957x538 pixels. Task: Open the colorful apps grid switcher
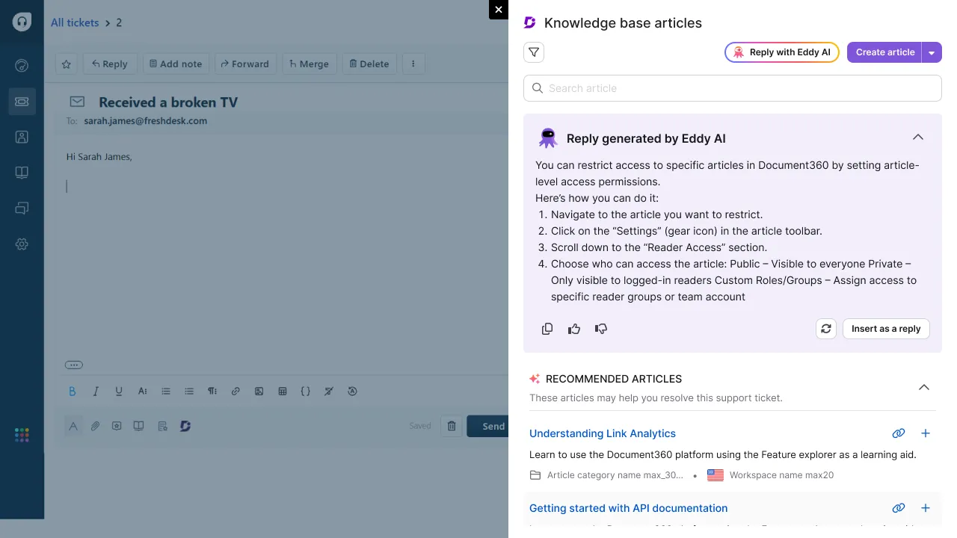click(x=22, y=435)
